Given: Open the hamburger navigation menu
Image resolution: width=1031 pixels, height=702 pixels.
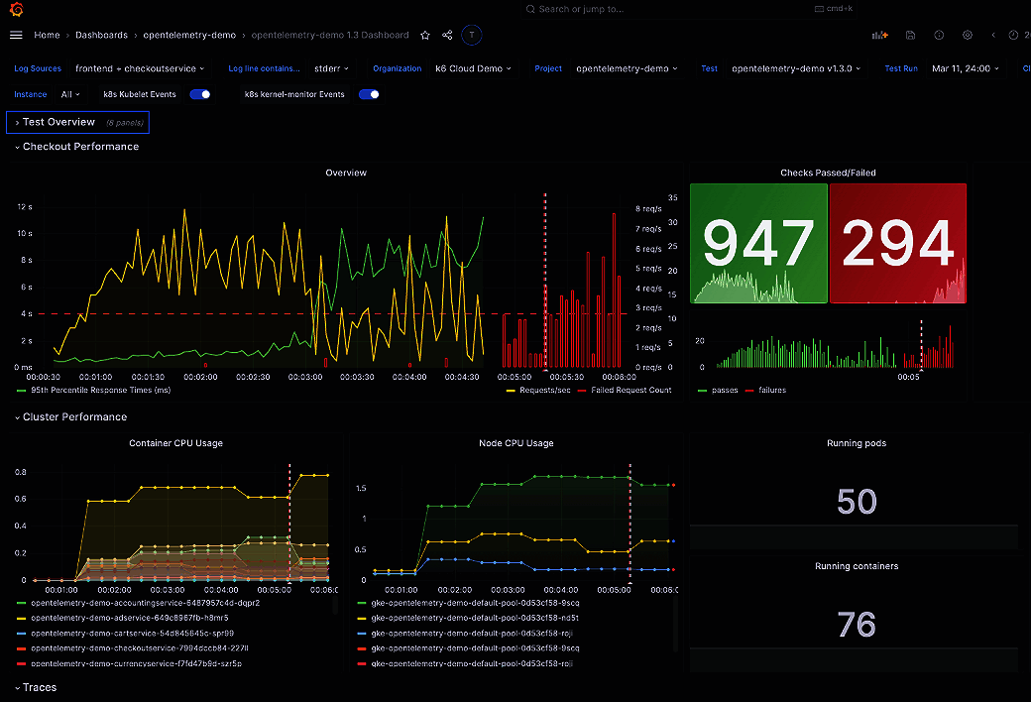Looking at the screenshot, I should [16, 35].
